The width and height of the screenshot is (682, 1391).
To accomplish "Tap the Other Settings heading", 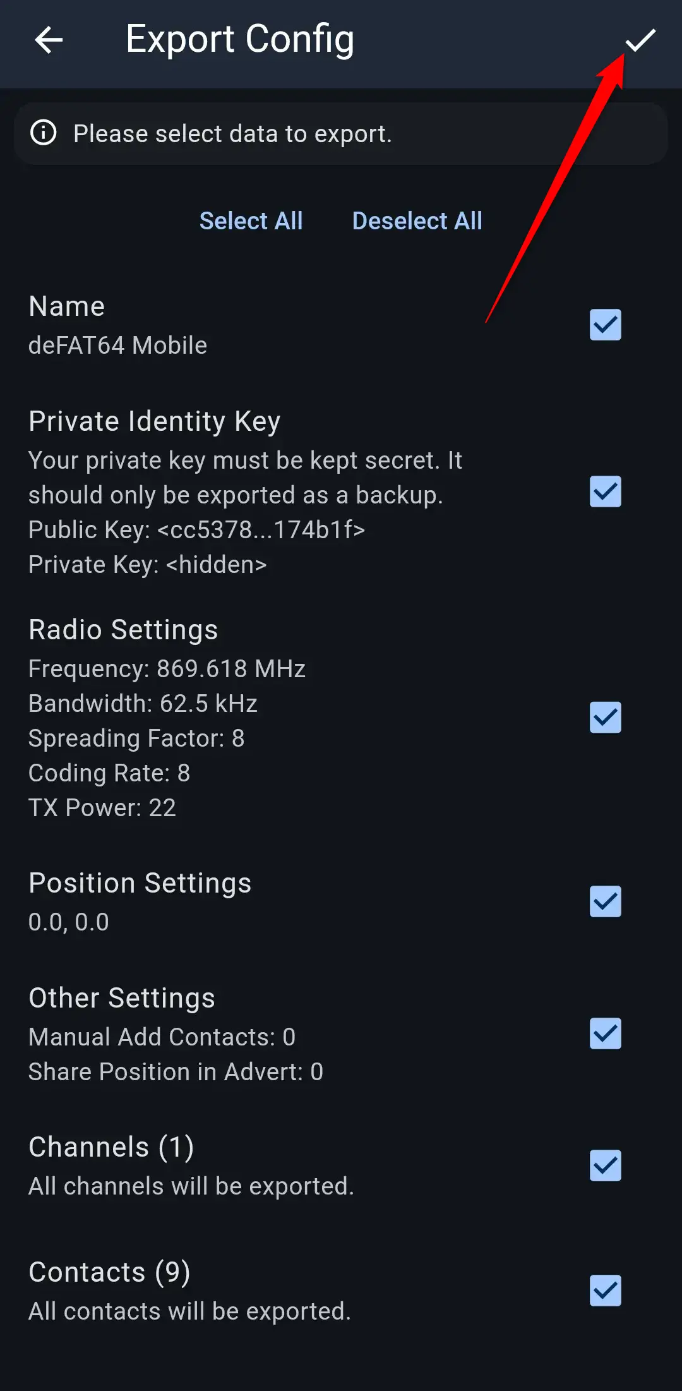I will pyautogui.click(x=122, y=998).
